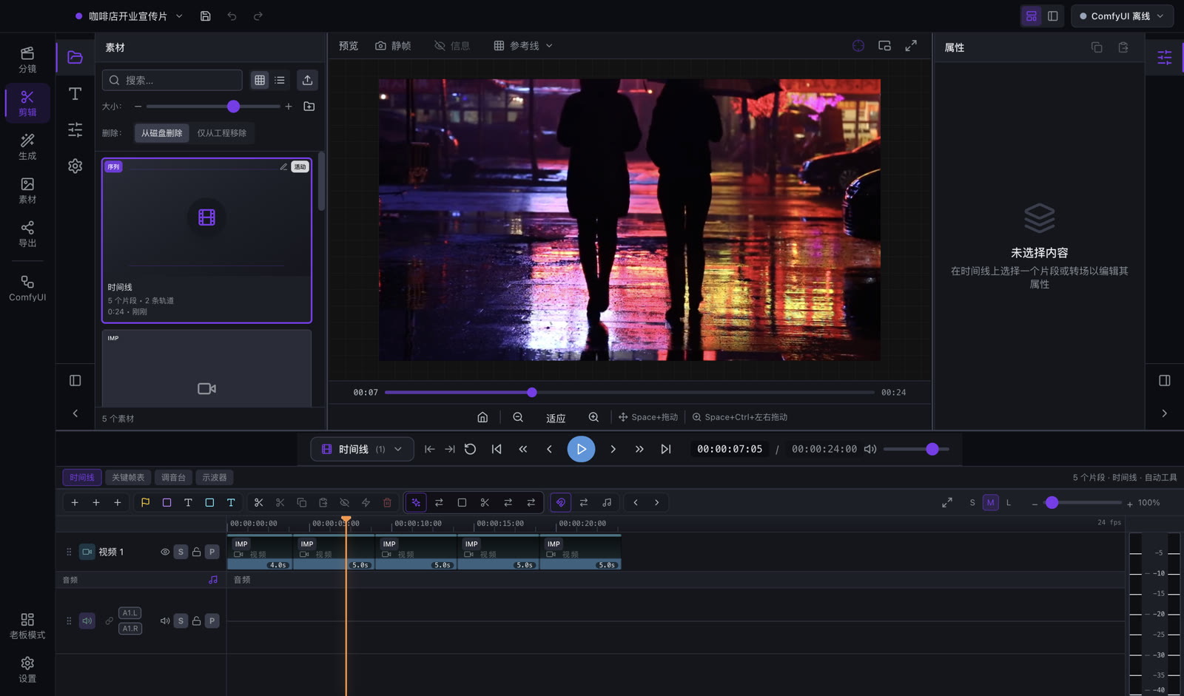Click the 从磁盘删除 button
This screenshot has width=1184, height=696.
coord(161,133)
